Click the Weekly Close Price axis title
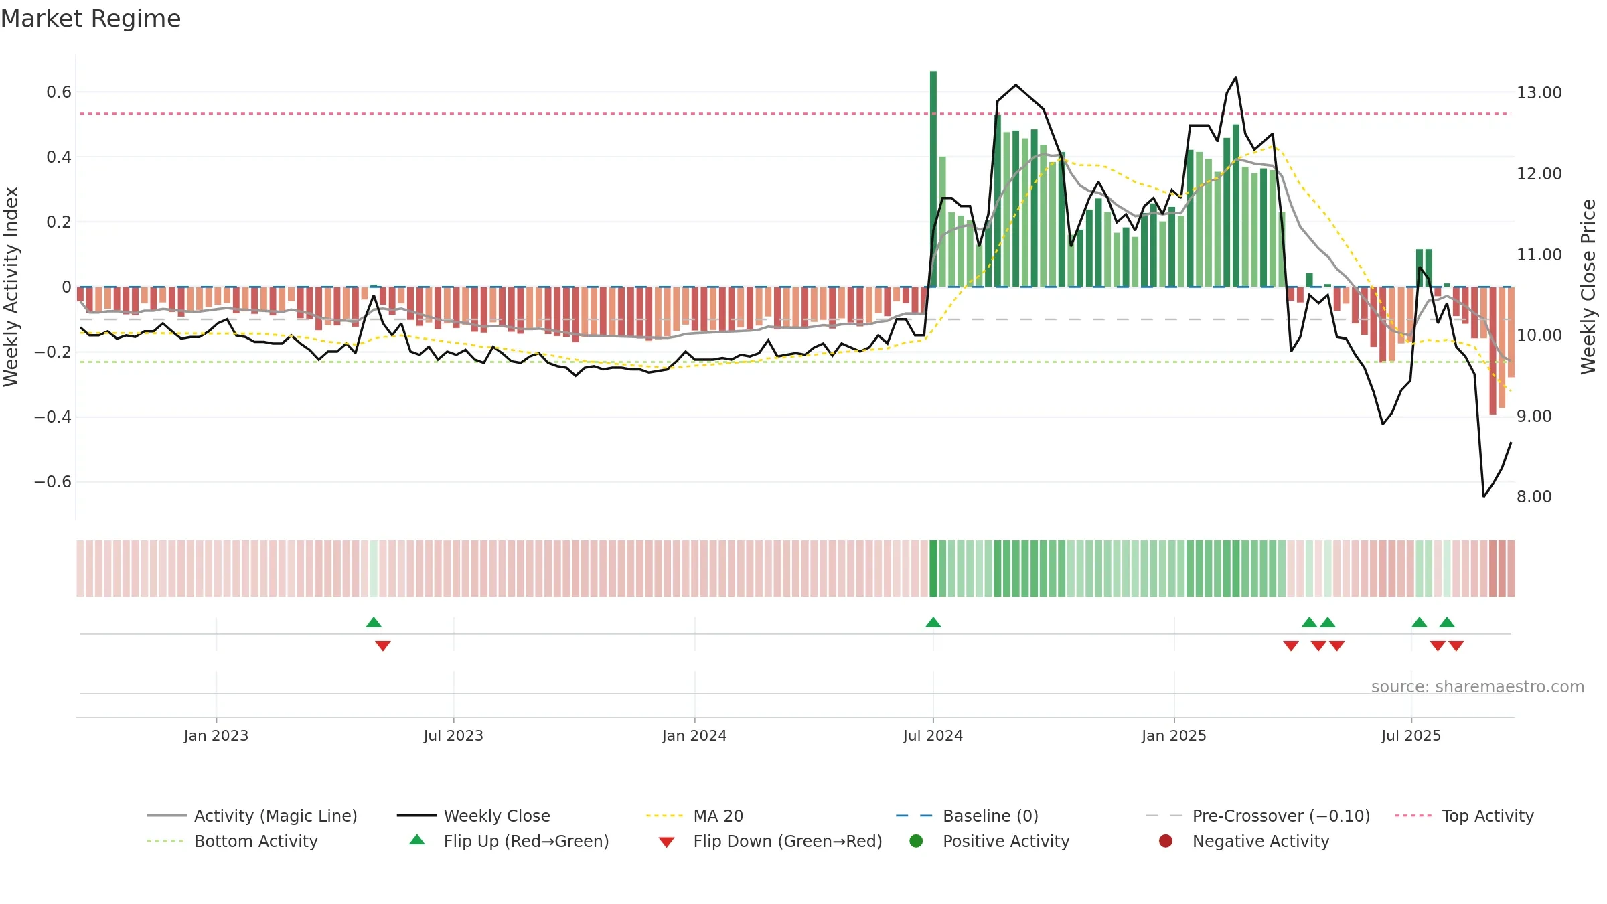The width and height of the screenshot is (1607, 904). point(1588,287)
